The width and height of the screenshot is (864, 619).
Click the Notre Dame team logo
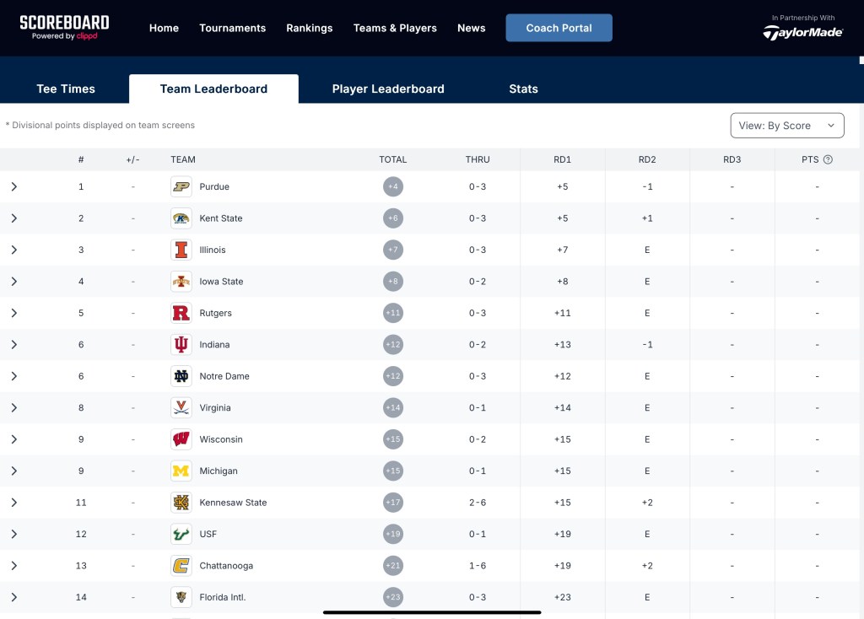tap(181, 376)
